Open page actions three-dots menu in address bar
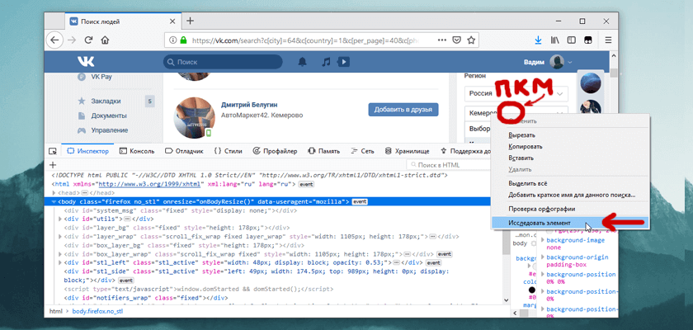The width and height of the screenshot is (693, 330). pyautogui.click(x=442, y=40)
